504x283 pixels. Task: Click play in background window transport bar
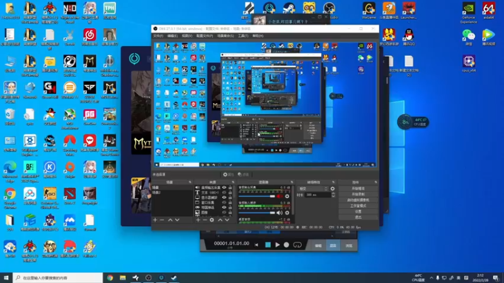[277, 245]
